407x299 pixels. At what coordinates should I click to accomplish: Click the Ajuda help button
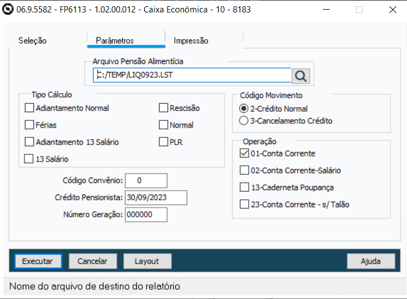point(371,261)
